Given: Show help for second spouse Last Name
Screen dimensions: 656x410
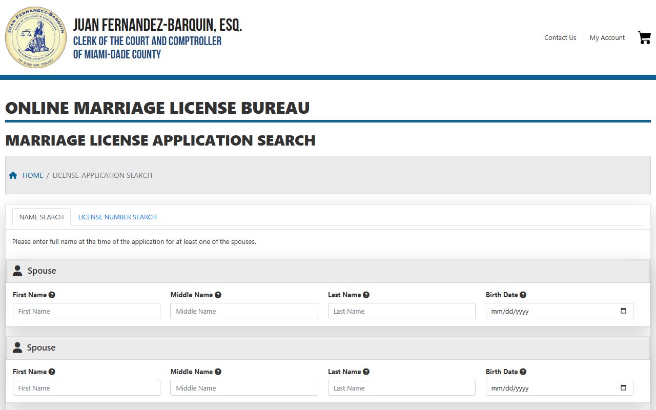Looking at the screenshot, I should point(366,372).
